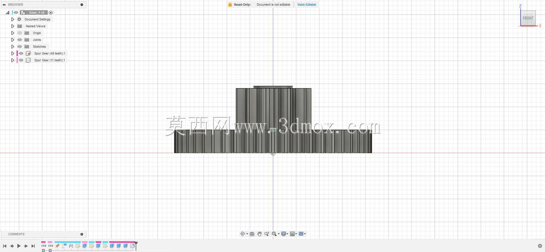Viewport: 545px width, 252px height.
Task: Click the Document Settings gear icon
Action: click(19, 19)
